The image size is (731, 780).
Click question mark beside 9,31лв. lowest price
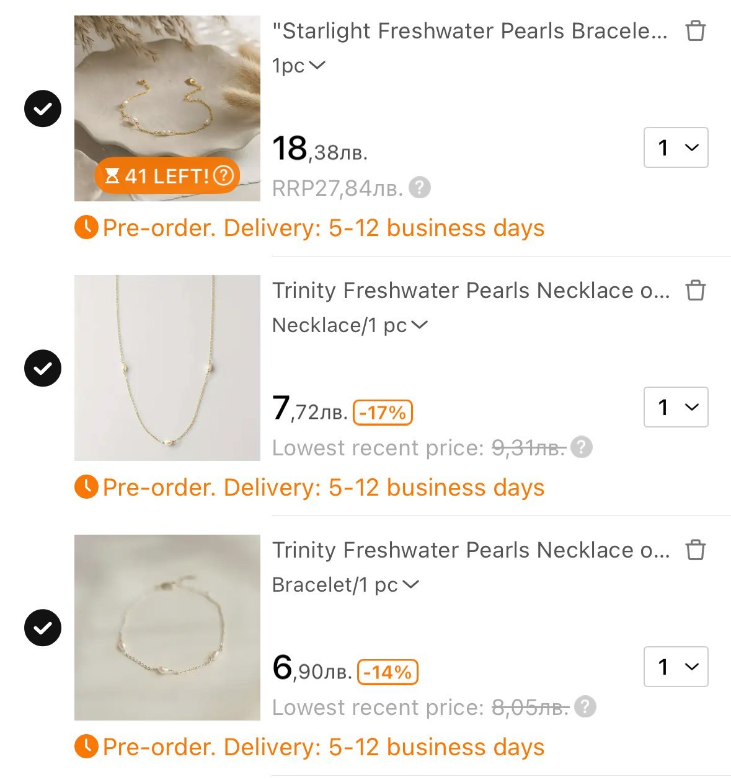581,447
